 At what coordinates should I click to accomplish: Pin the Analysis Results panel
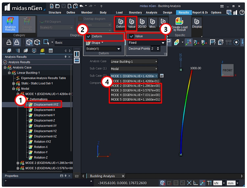tap(65, 57)
